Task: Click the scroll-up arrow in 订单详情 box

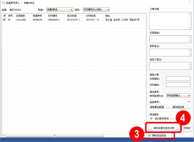Action: [x=189, y=14]
